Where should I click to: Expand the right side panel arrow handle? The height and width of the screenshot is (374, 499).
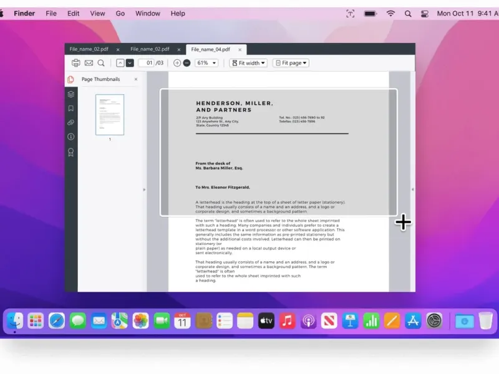coord(413,189)
